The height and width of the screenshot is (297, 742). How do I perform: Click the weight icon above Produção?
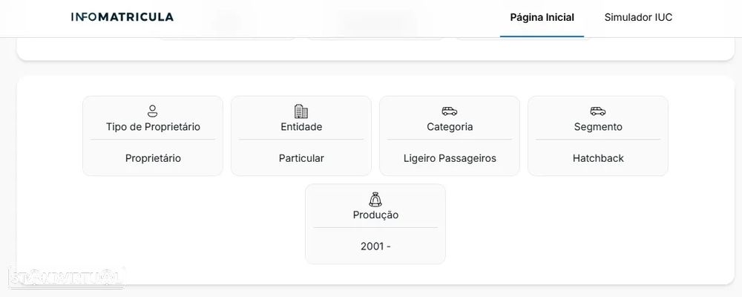tap(375, 199)
